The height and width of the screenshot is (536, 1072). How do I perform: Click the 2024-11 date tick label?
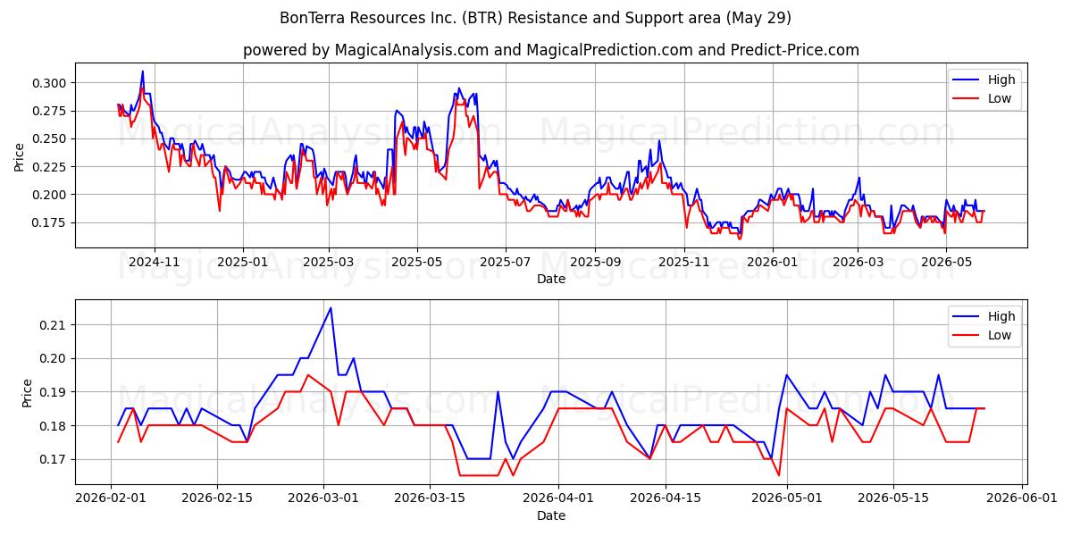pos(155,262)
